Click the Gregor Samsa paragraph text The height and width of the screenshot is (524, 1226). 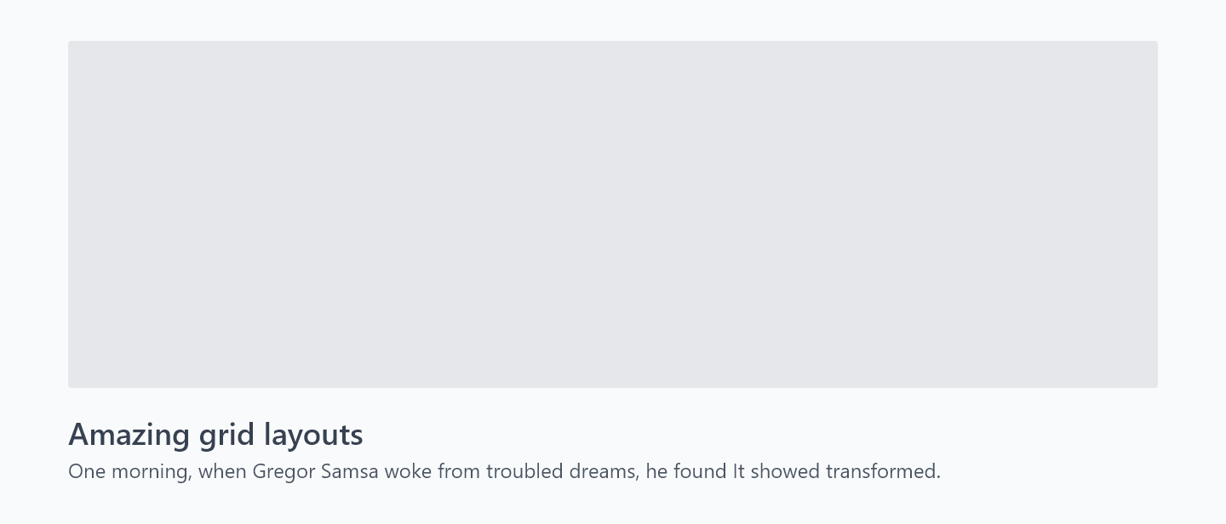click(x=504, y=471)
